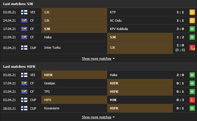This screenshot has width=197, height=121.
Task: Open Inter Turku team link
Action: pyautogui.click(x=52, y=48)
